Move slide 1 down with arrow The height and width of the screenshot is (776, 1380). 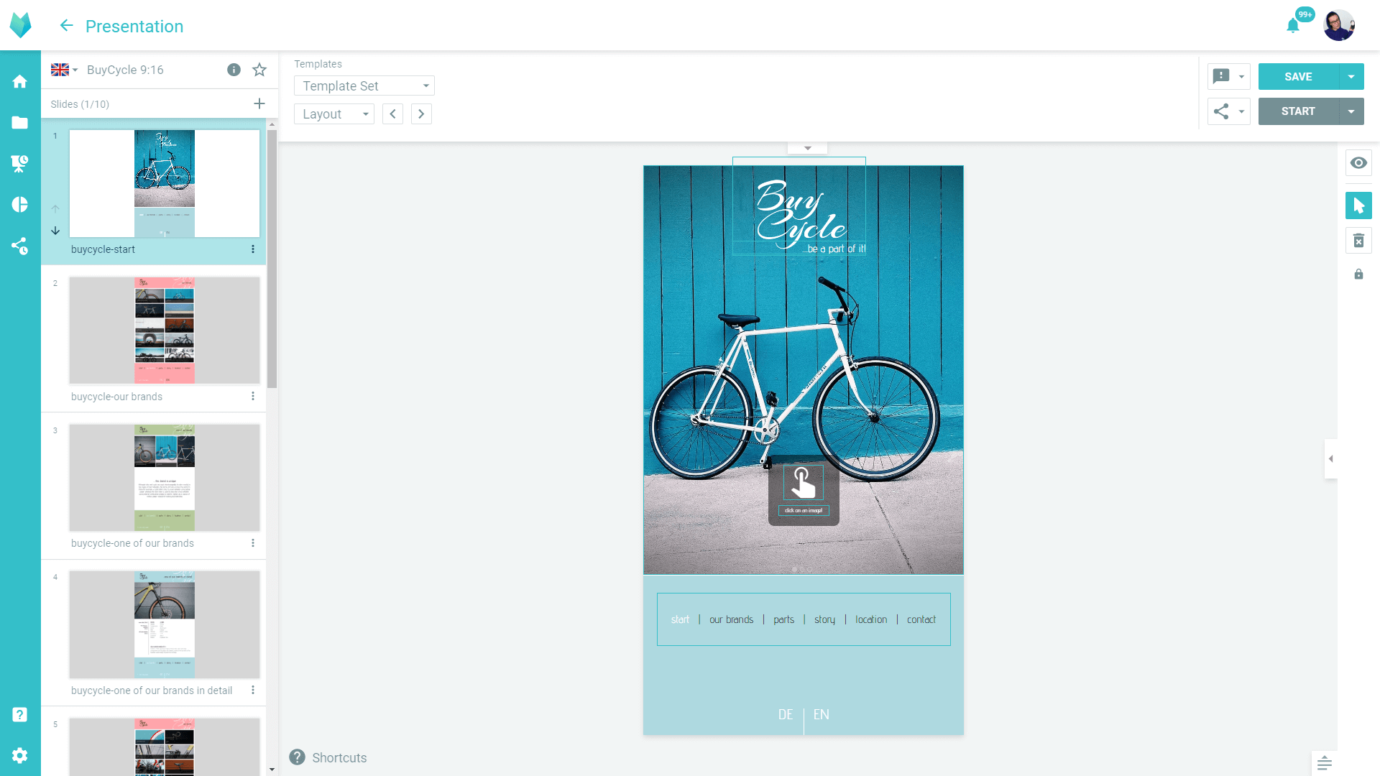pos(55,231)
